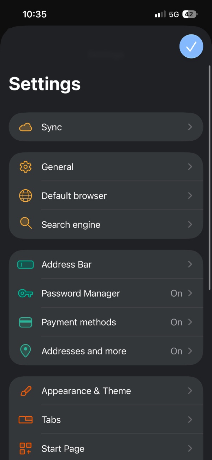
Task: Open Address Bar settings
Action: pyautogui.click(x=106, y=264)
